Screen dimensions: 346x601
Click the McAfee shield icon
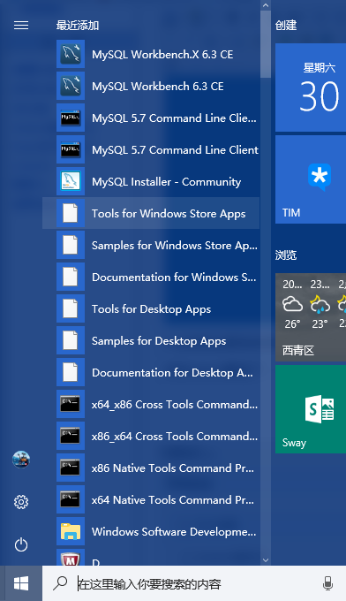coord(71,558)
